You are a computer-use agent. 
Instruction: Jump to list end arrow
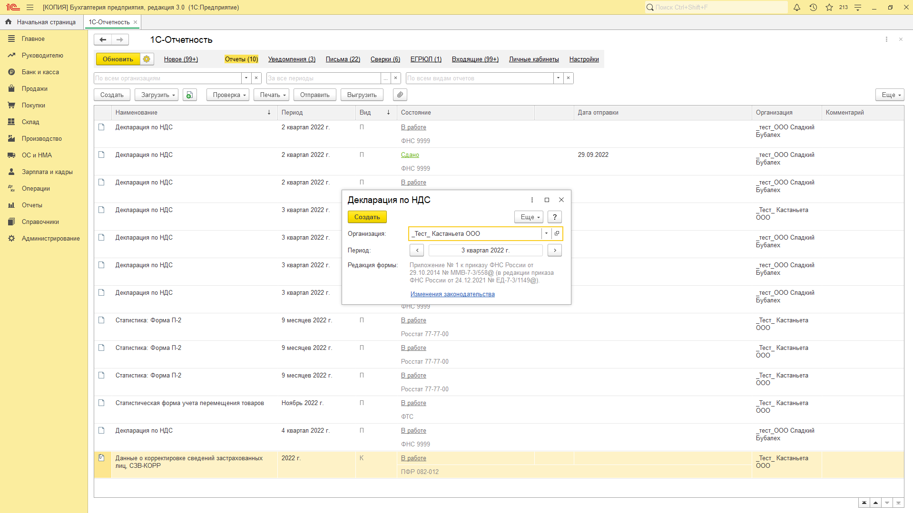898,503
